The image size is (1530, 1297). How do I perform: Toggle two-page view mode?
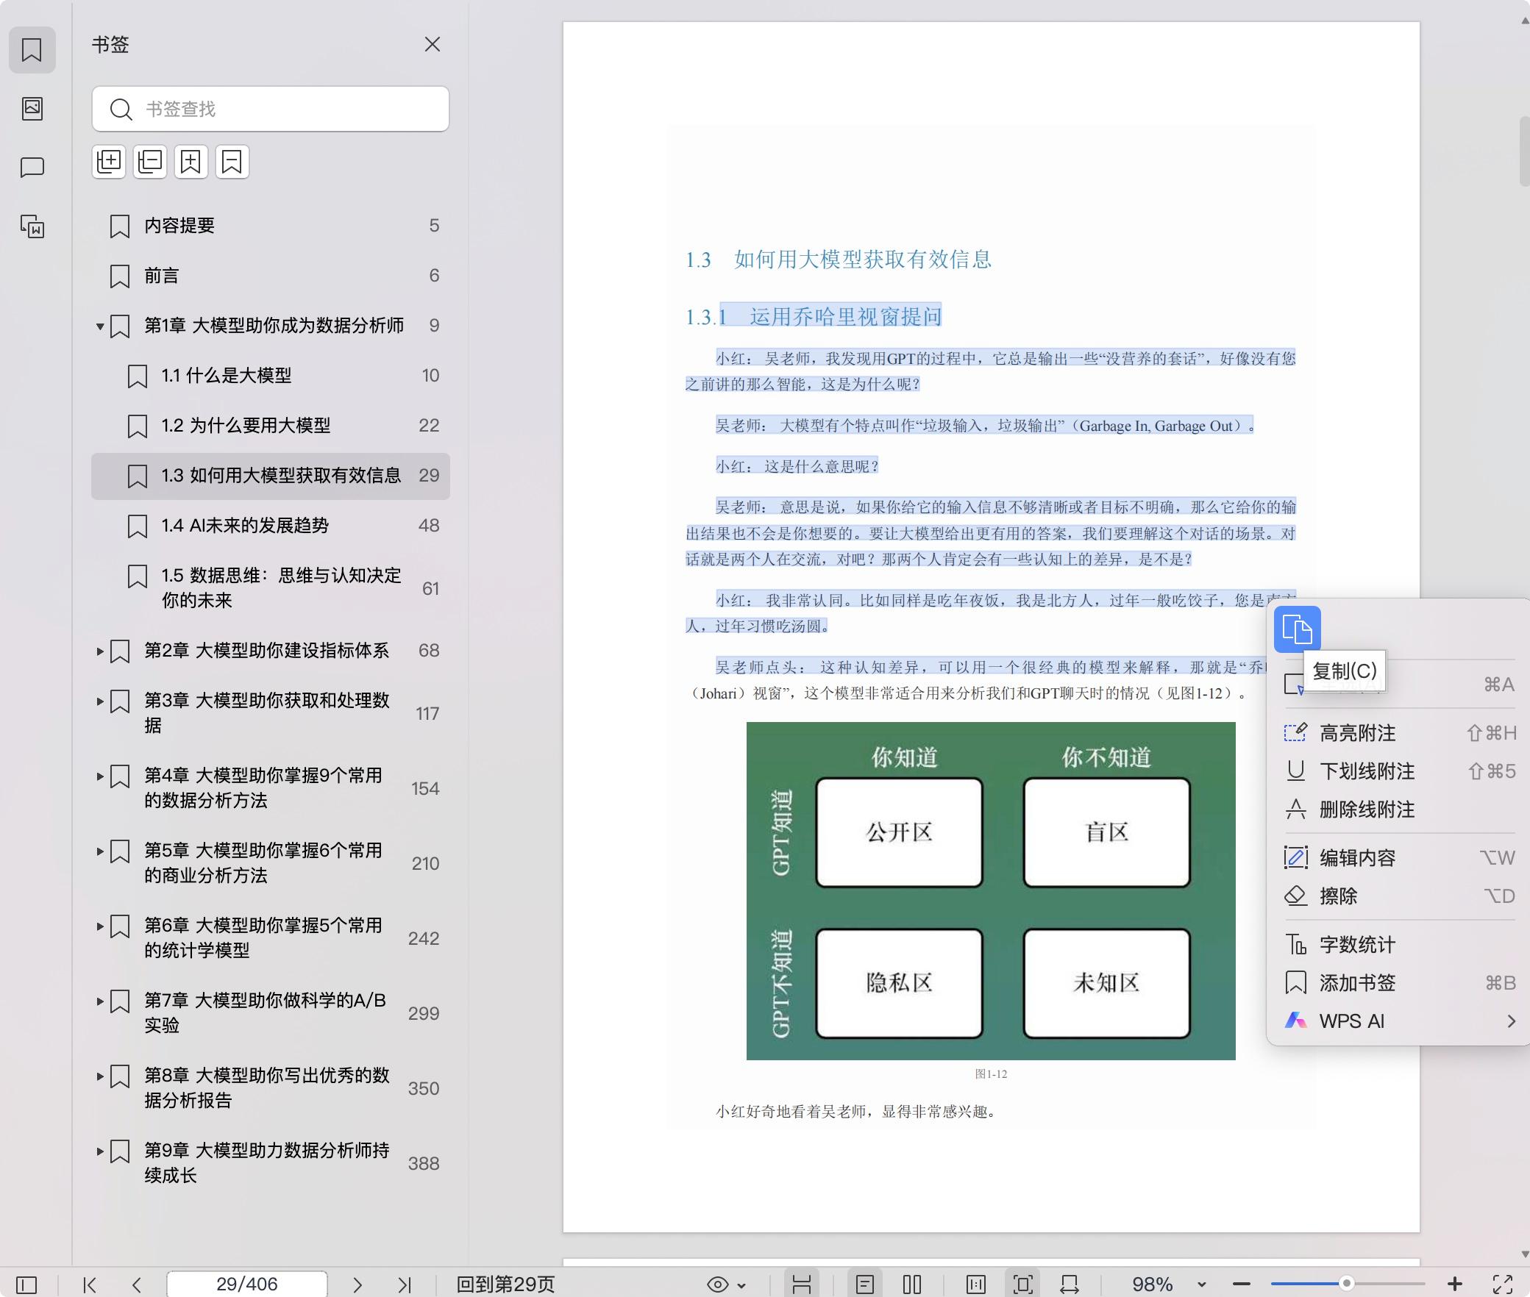tap(912, 1285)
